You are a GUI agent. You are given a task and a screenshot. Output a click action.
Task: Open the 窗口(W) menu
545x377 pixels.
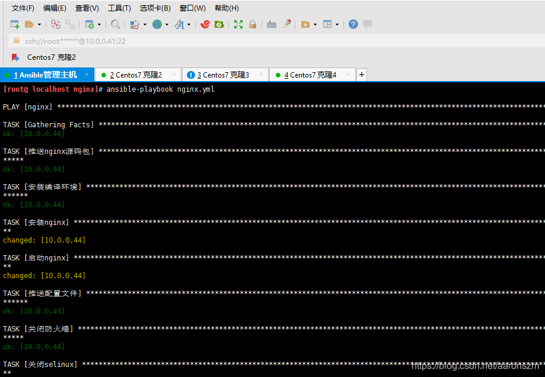(192, 8)
